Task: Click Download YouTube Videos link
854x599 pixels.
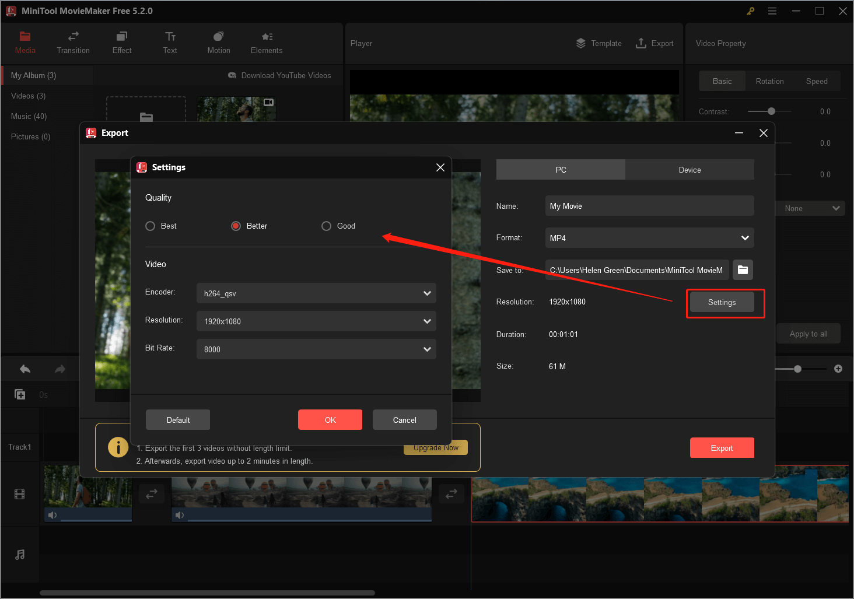Action: pos(286,75)
